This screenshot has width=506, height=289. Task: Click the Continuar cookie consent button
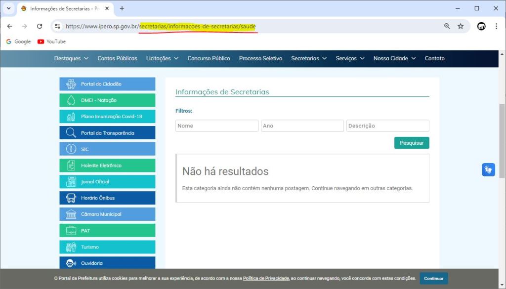433,278
